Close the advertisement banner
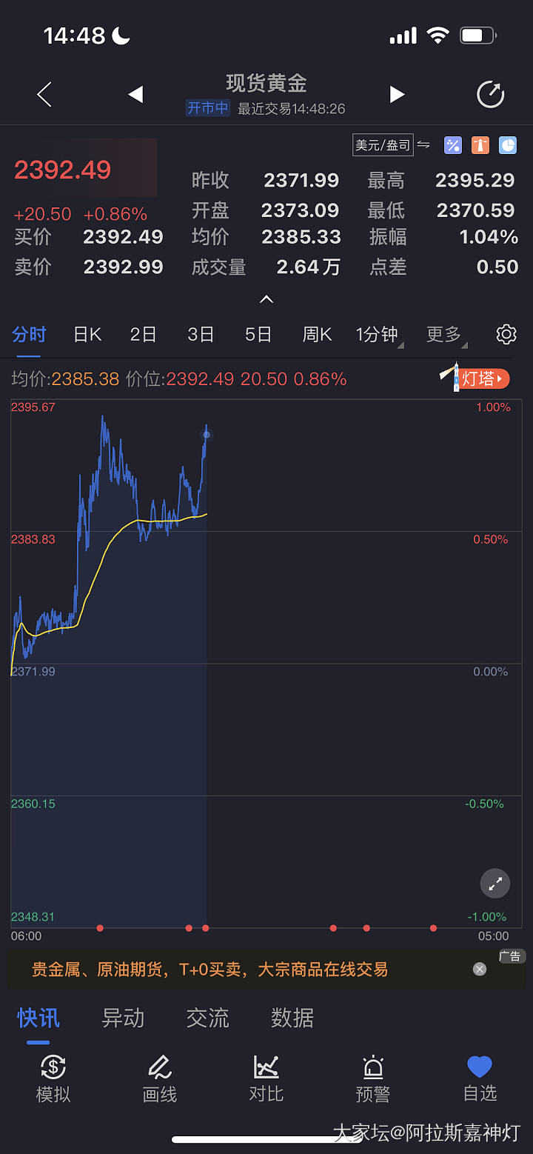 pos(480,969)
